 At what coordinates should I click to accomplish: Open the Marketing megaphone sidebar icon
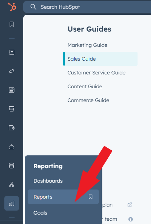coord(12,71)
